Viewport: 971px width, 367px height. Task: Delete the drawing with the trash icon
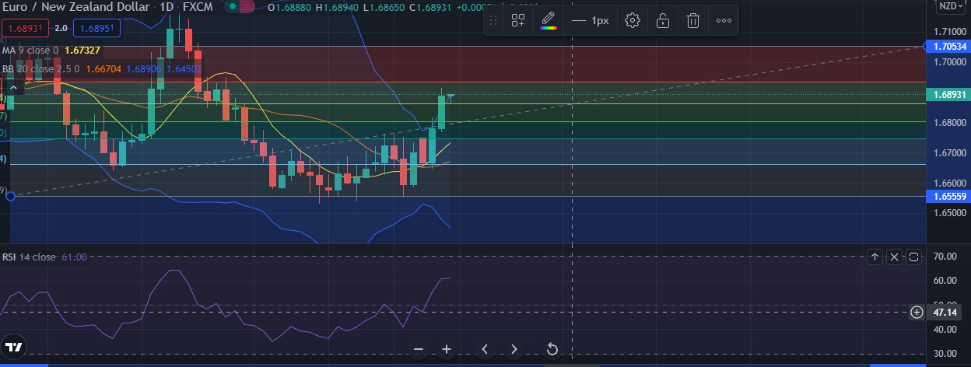[x=692, y=21]
